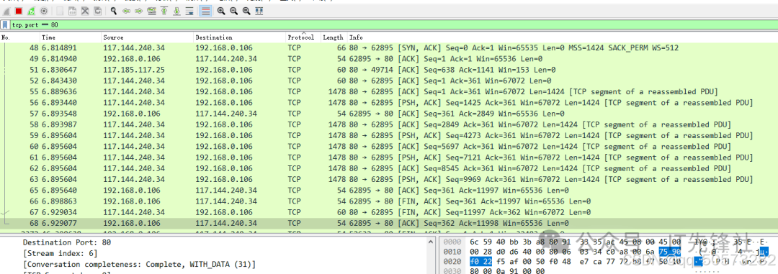Zoom out of packet text

[x=233, y=11]
